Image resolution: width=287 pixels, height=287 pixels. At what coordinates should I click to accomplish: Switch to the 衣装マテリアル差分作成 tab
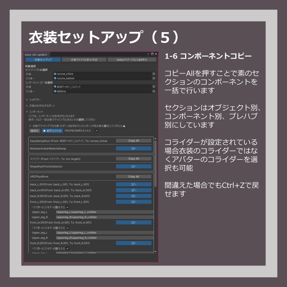pos(84,59)
